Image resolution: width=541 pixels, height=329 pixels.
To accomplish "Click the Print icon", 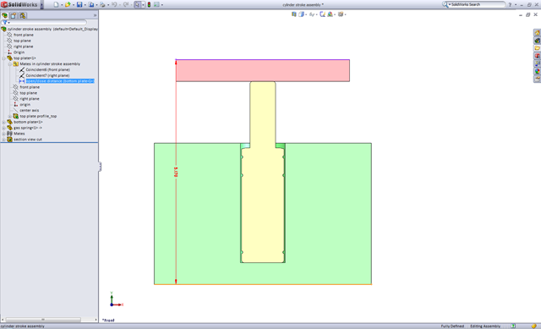I will [x=102, y=4].
